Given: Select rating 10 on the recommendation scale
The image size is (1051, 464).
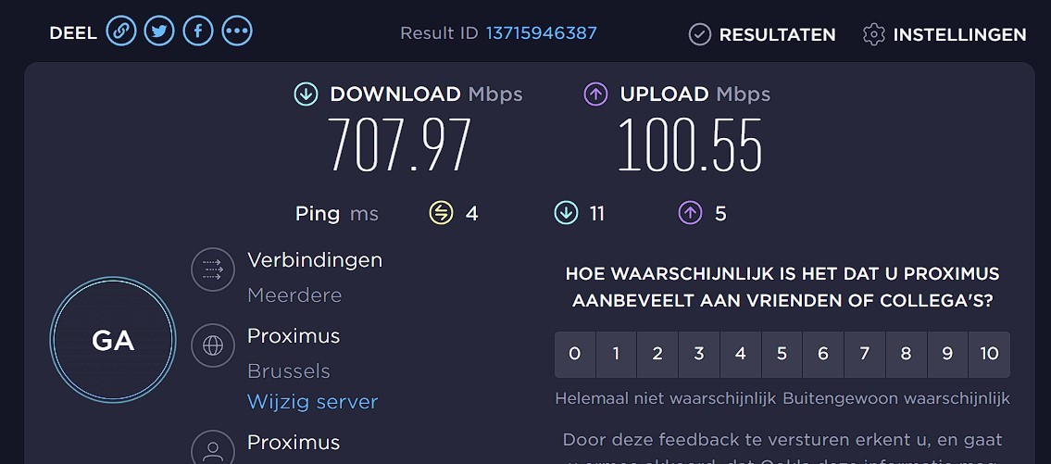Looking at the screenshot, I should tap(989, 355).
